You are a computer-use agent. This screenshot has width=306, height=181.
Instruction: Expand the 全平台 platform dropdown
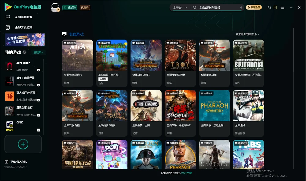coord(180,7)
